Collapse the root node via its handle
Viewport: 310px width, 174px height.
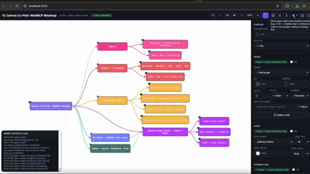point(30,102)
